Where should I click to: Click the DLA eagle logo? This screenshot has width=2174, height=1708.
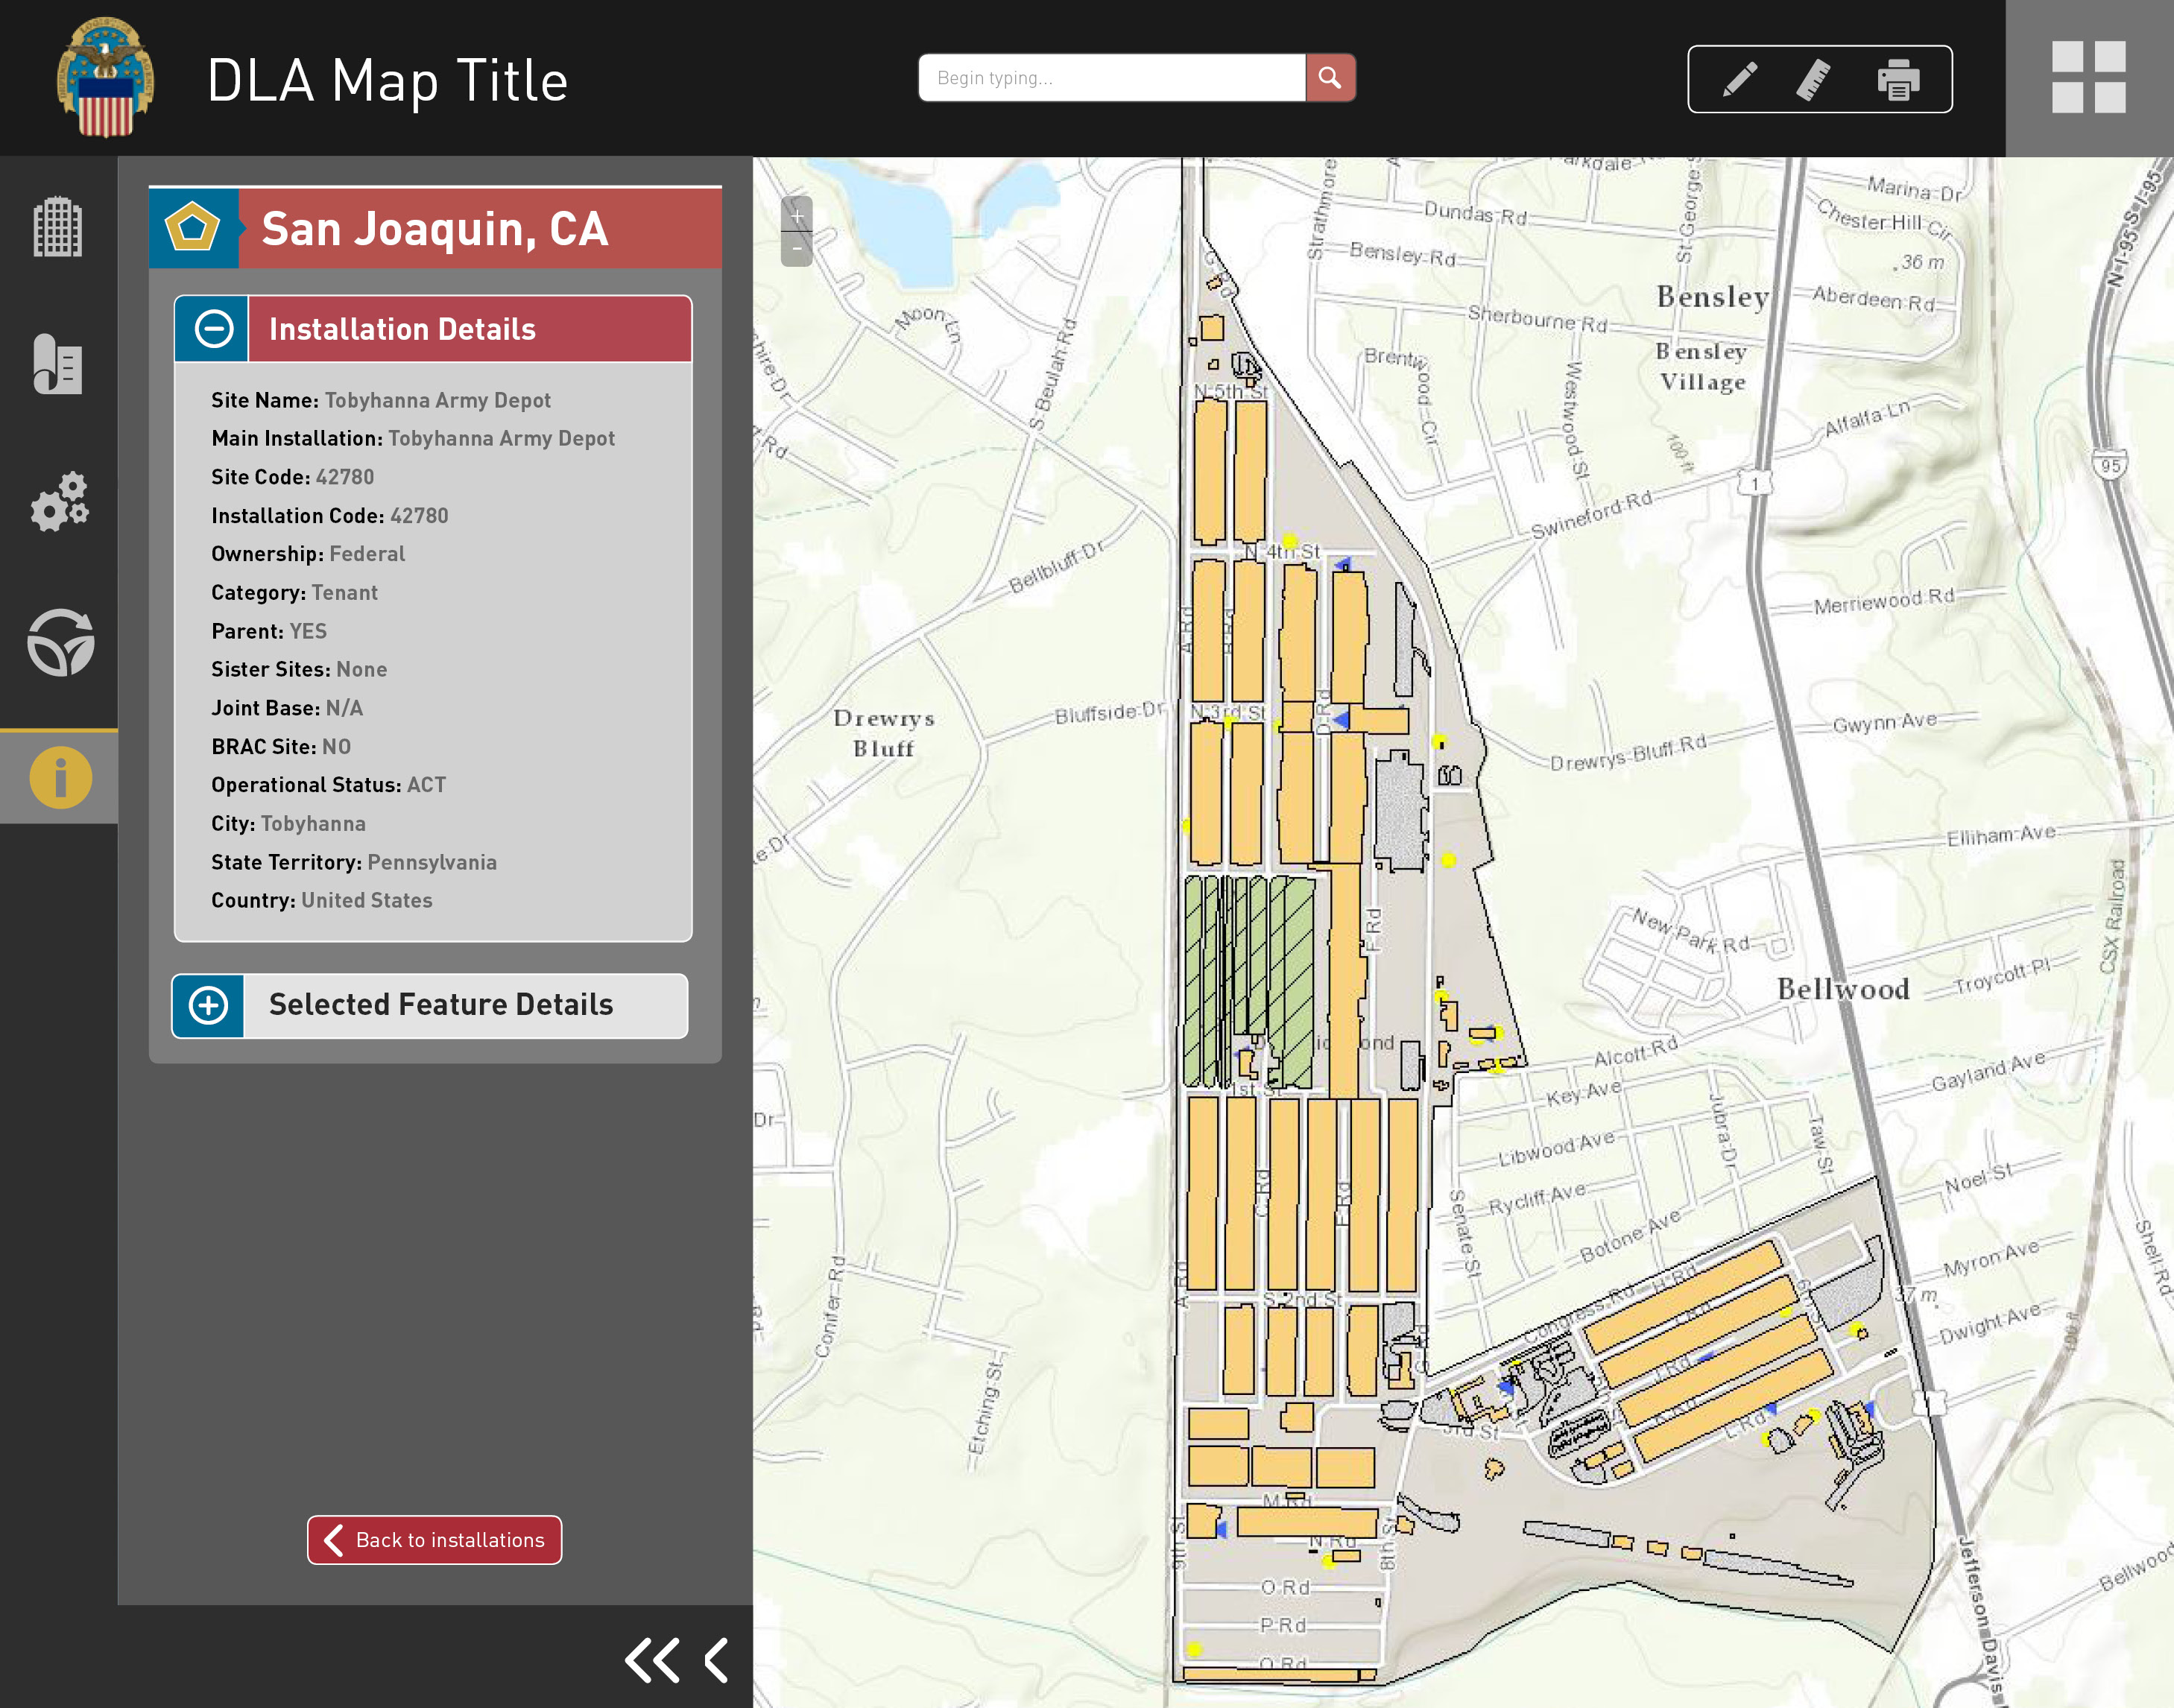[x=105, y=77]
